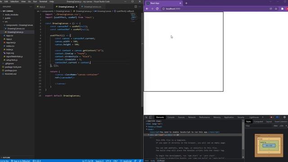
Task: Toggle the :hov element state button
Action: point(275,126)
